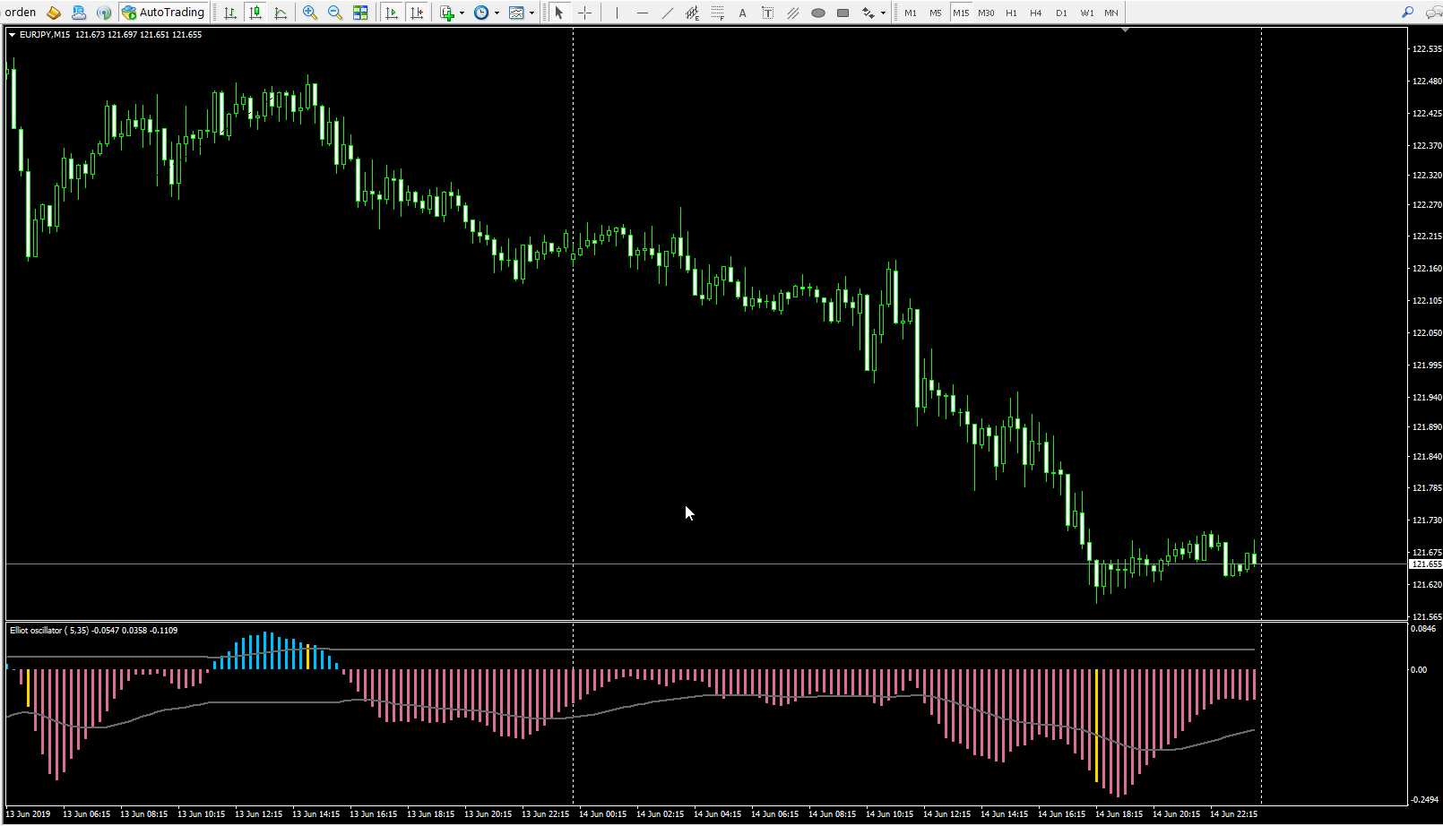Expand the indicators list dropdown arrow
This screenshot has height=826, width=1443.
point(462,13)
